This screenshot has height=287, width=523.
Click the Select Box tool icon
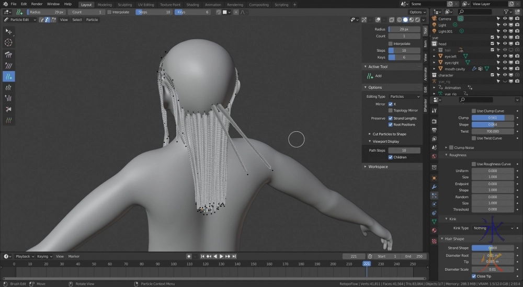point(8,31)
